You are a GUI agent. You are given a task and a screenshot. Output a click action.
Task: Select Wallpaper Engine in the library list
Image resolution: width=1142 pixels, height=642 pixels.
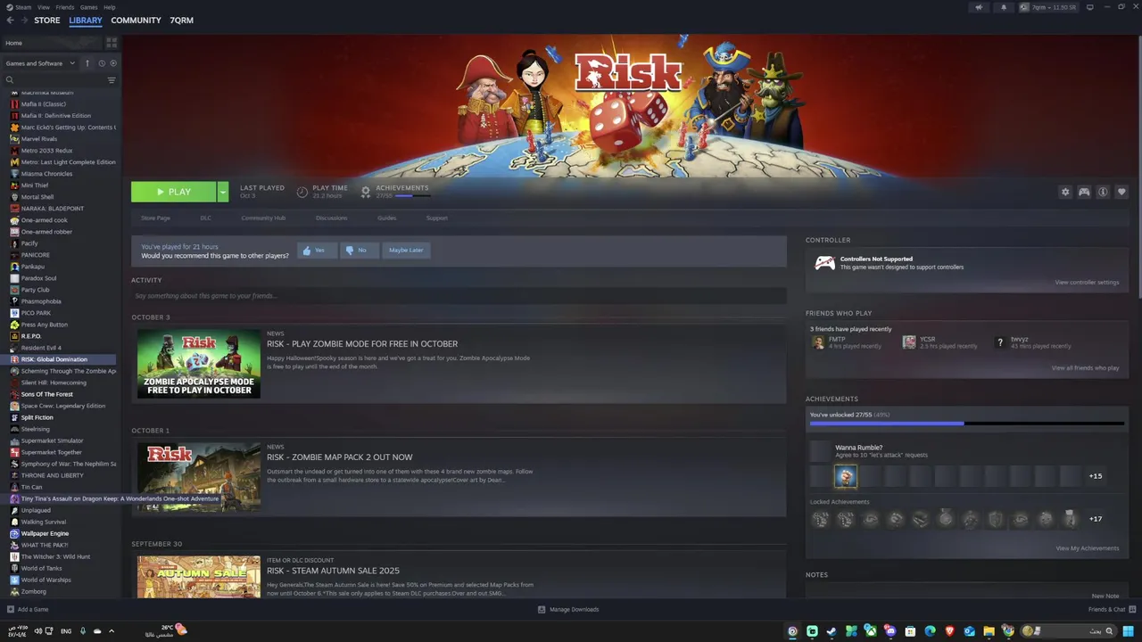point(45,533)
